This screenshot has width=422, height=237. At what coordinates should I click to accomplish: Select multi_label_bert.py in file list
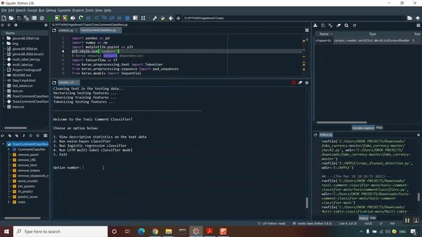pos(26,59)
